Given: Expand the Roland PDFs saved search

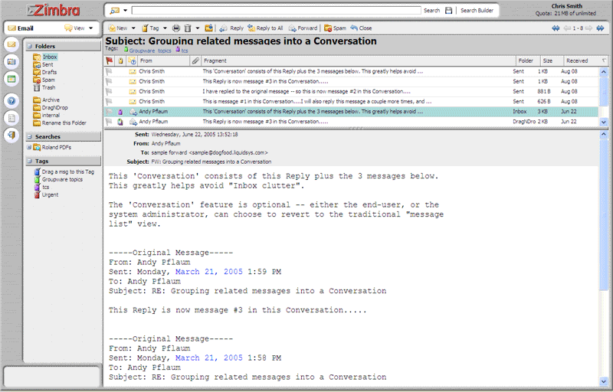Looking at the screenshot, I should pyautogui.click(x=28, y=147).
